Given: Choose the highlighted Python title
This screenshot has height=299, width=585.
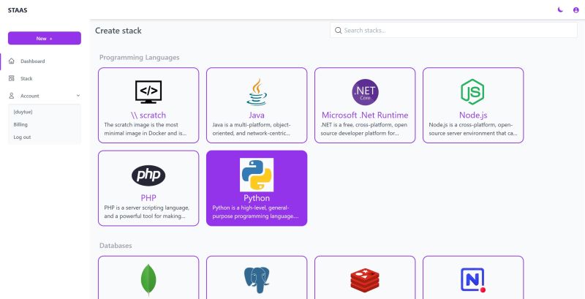Looking at the screenshot, I should pos(257,198).
